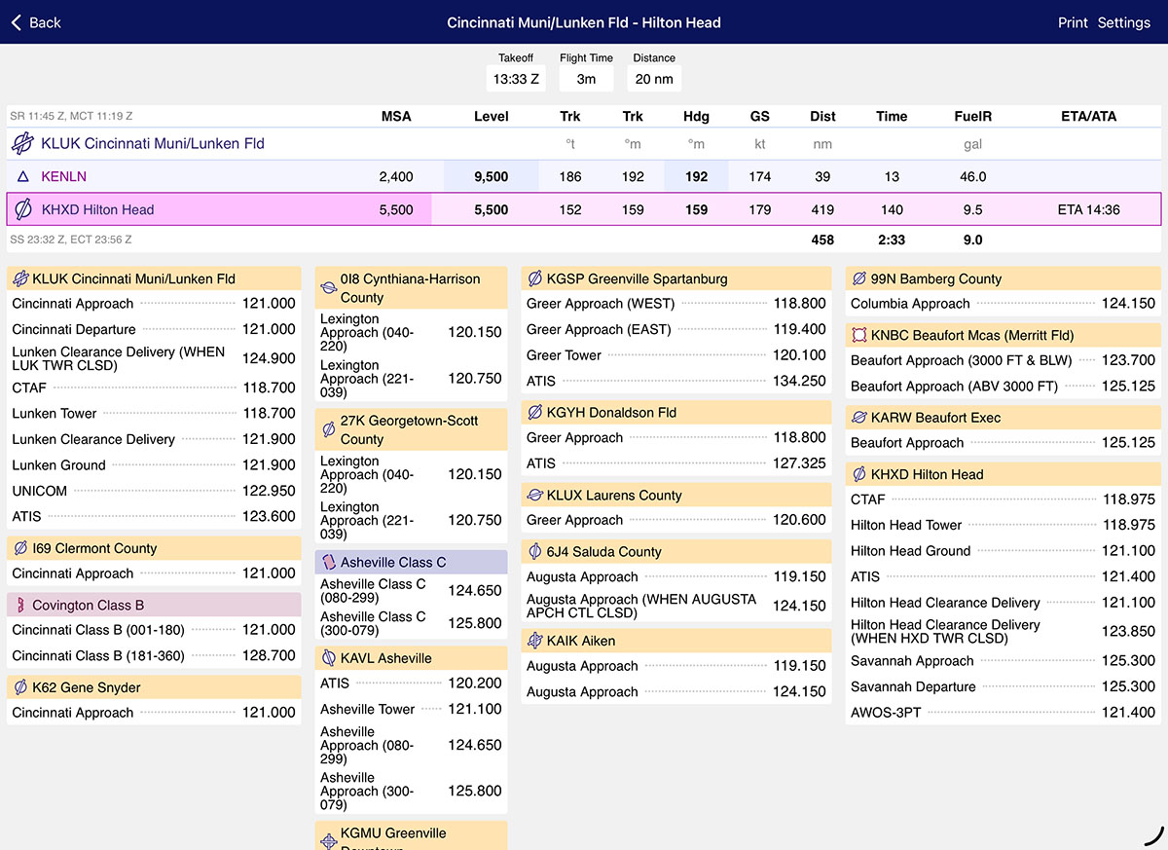Tap the 192 magnetic heading cell for KENLN
The height and width of the screenshot is (850, 1168).
click(x=696, y=177)
